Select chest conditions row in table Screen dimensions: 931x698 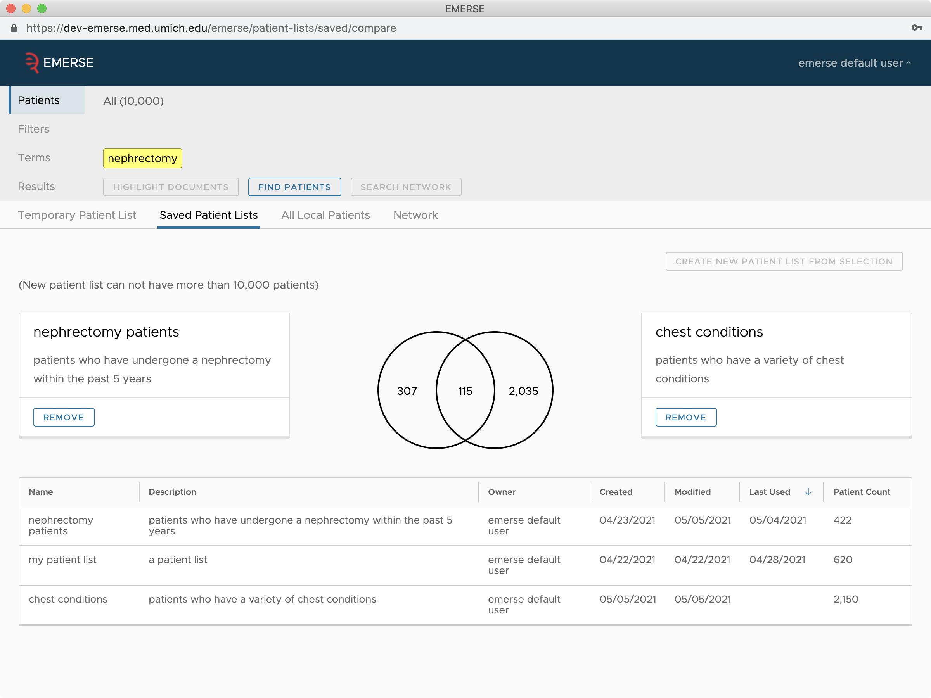point(466,606)
